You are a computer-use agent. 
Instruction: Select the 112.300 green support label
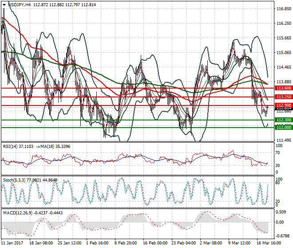(283, 120)
